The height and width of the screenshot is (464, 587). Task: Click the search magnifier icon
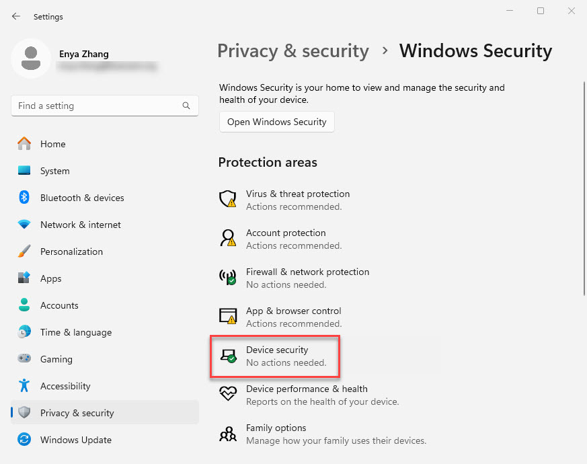[186, 106]
